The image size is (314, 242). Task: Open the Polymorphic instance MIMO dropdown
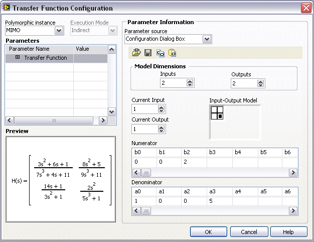(x=59, y=31)
